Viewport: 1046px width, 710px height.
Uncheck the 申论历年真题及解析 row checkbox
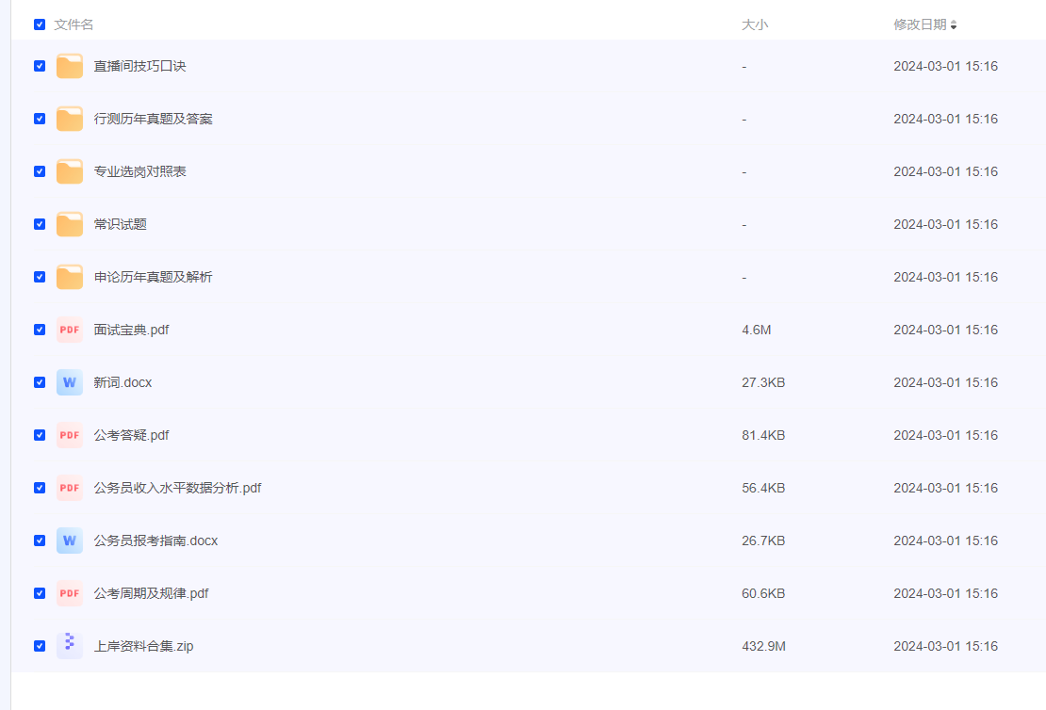pos(40,277)
